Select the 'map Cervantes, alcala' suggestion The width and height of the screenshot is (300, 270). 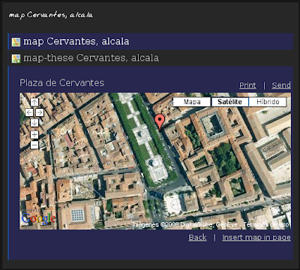click(151, 41)
